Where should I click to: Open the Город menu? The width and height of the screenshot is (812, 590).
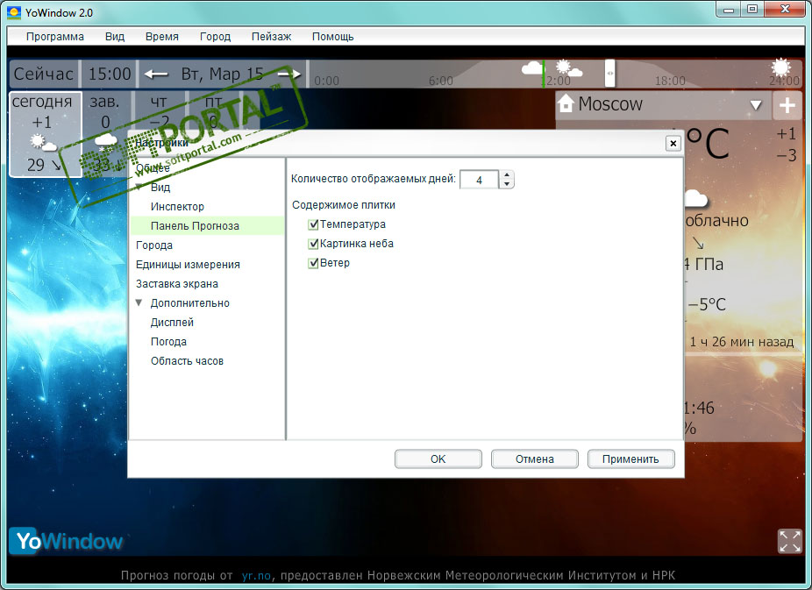[x=216, y=37]
